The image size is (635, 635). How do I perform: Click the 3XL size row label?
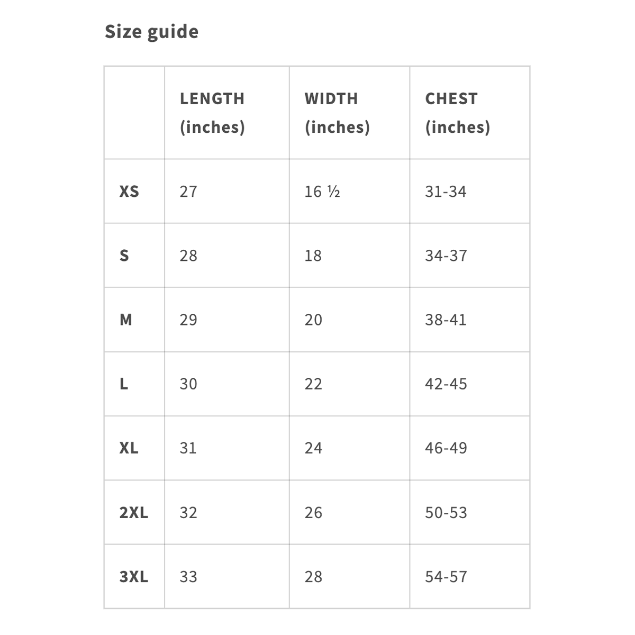pyautogui.click(x=134, y=576)
